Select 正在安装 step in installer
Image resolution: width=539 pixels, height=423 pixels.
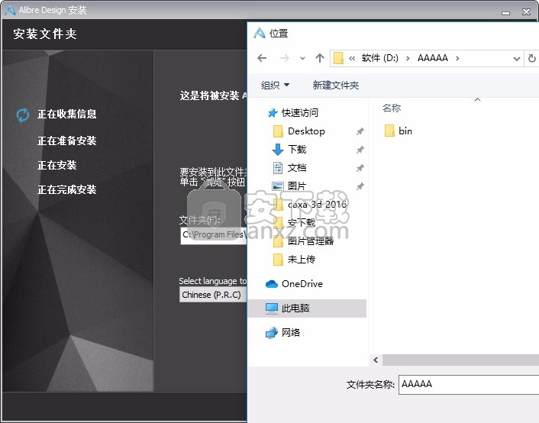click(57, 165)
